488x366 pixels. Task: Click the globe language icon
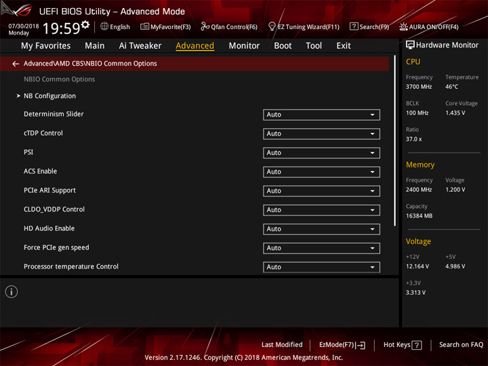[x=104, y=26]
